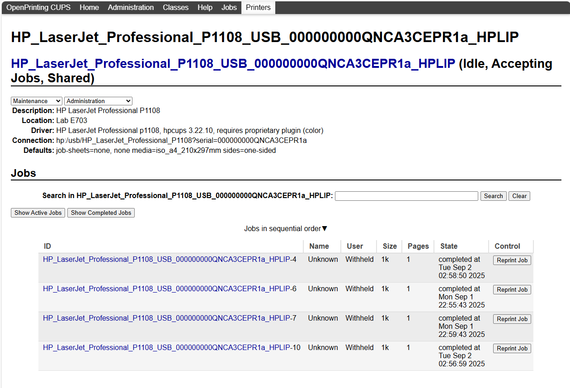Image resolution: width=570 pixels, height=388 pixels.
Task: Open job link ending in HPLIP-7
Action: click(x=170, y=318)
